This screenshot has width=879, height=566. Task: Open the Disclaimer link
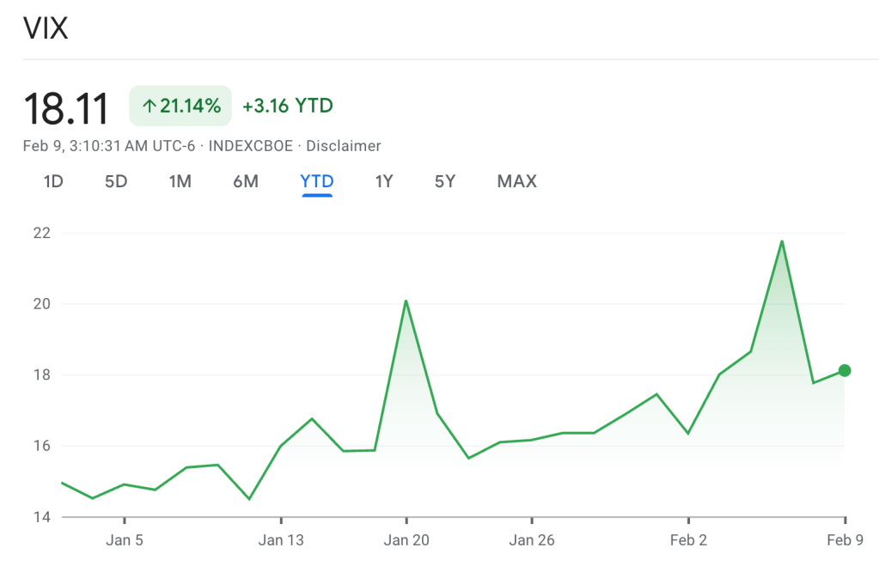click(x=344, y=146)
